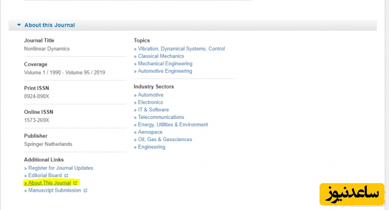Select Automotive industry sector
Screen dimensions: 389x210
coord(150,95)
